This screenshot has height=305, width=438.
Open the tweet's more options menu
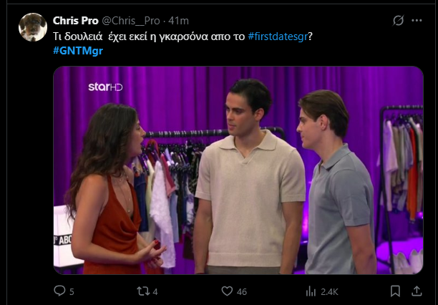[418, 21]
